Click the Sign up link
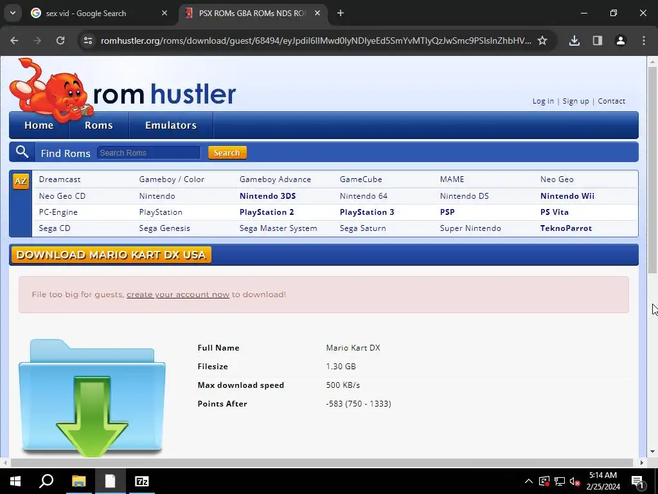Viewport: 658px width, 494px height. [575, 101]
